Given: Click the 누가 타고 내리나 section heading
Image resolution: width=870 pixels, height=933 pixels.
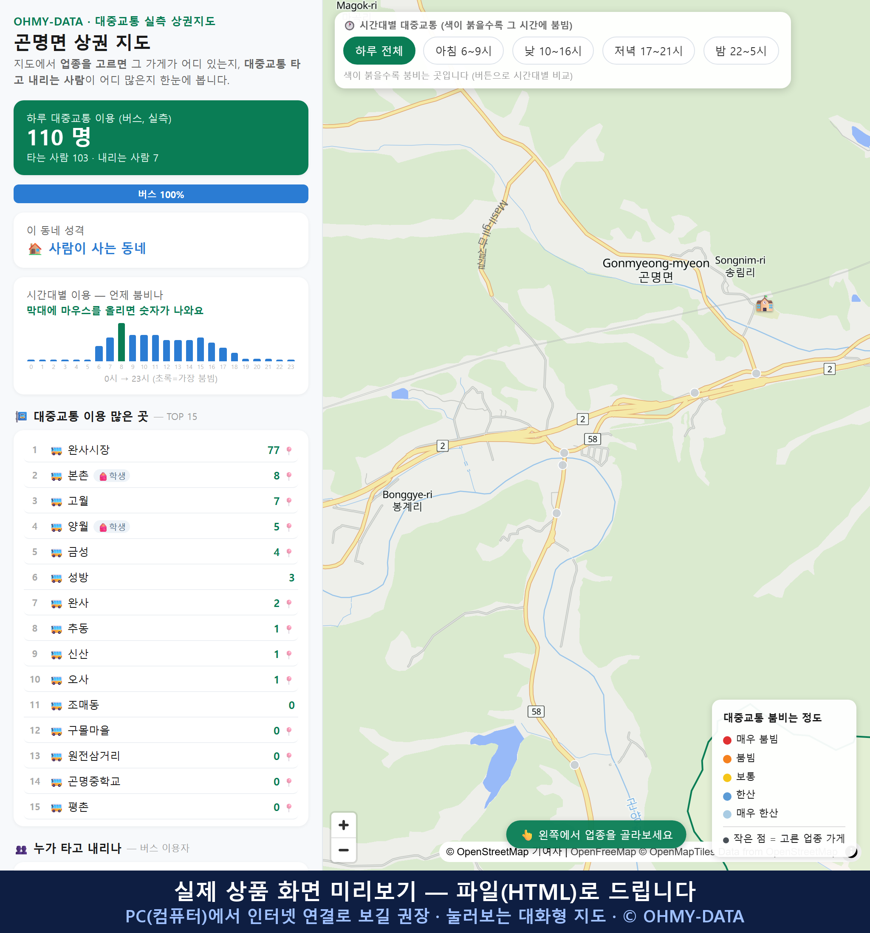Looking at the screenshot, I should click(x=77, y=848).
